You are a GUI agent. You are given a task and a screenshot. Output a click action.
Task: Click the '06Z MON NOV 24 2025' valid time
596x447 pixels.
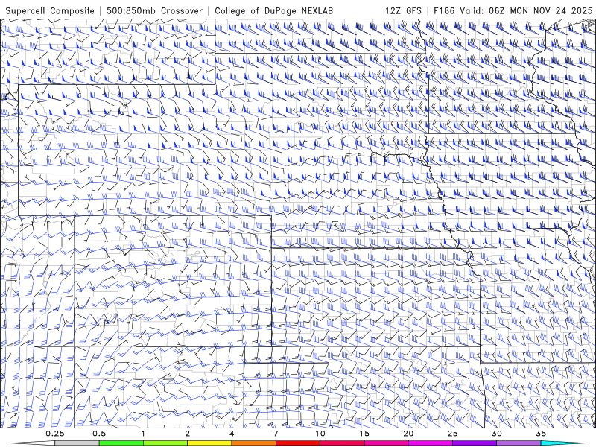click(x=541, y=10)
